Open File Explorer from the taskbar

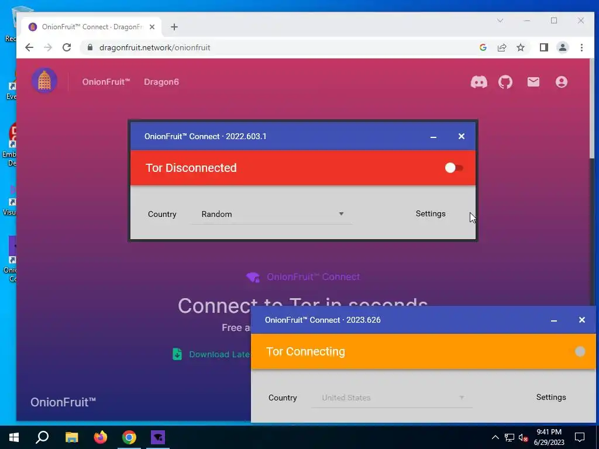[71, 437]
